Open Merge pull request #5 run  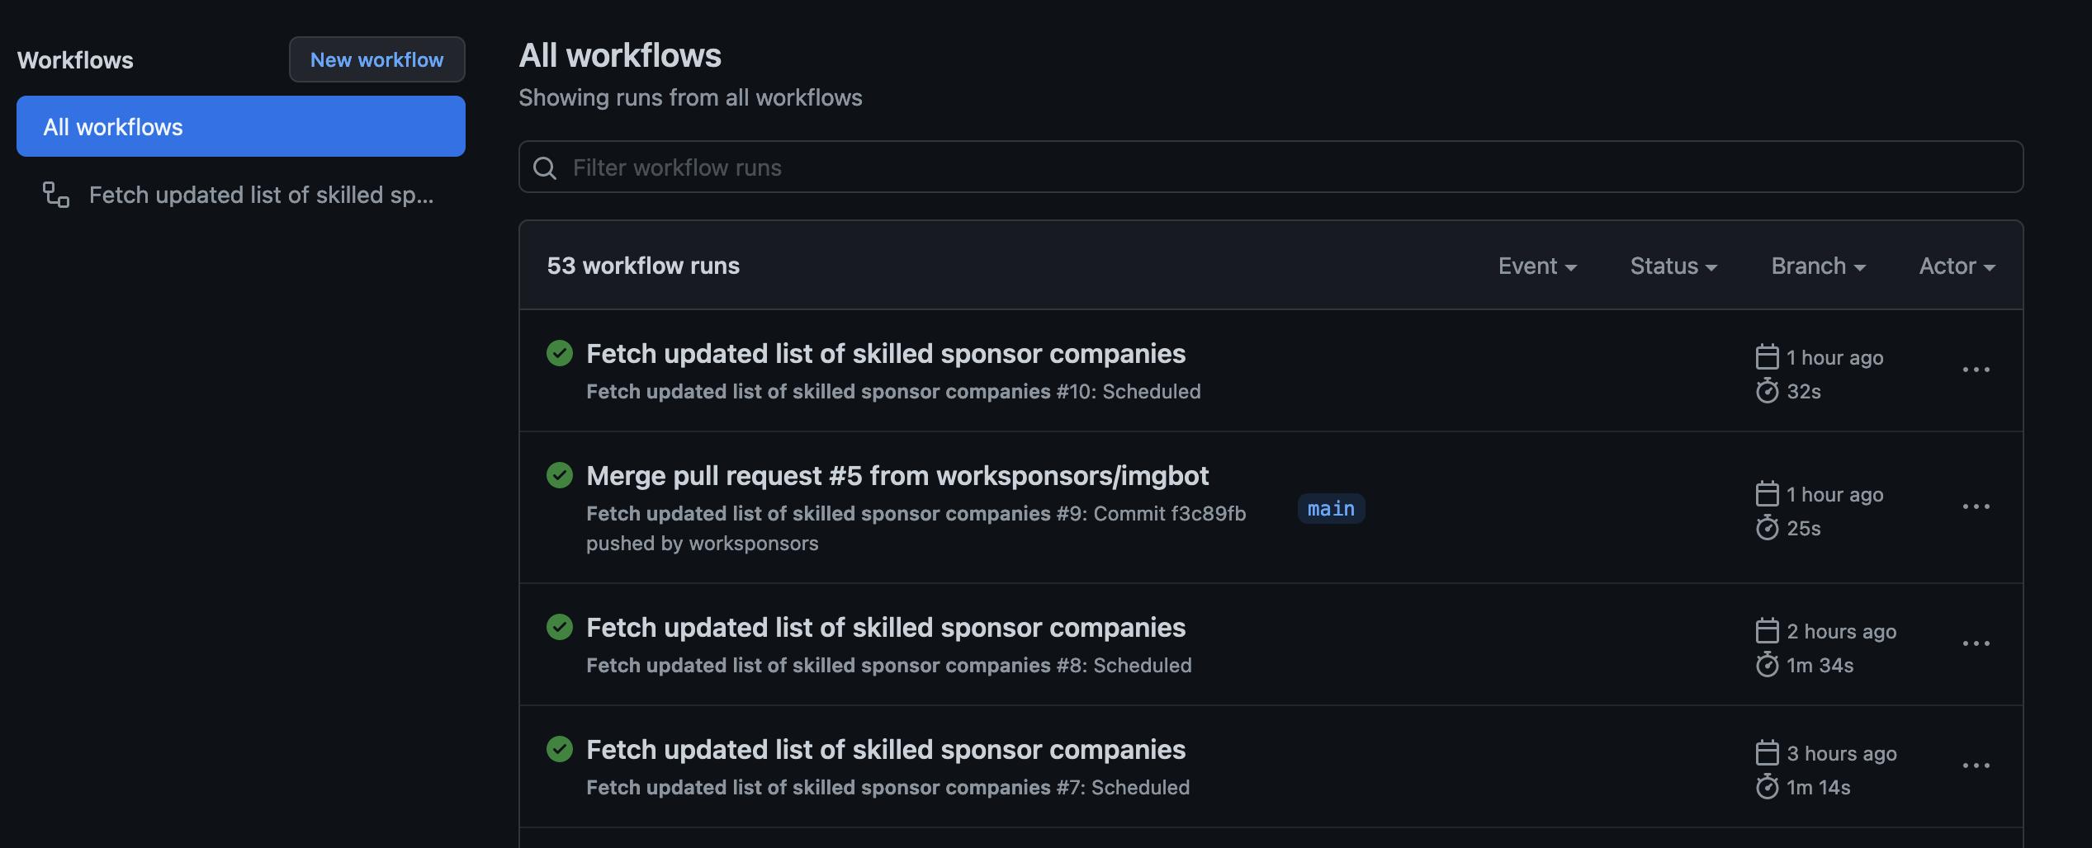point(897,475)
